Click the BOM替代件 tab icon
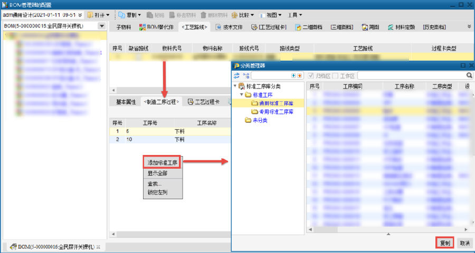Viewport: 475px width, 253px height. click(142, 27)
